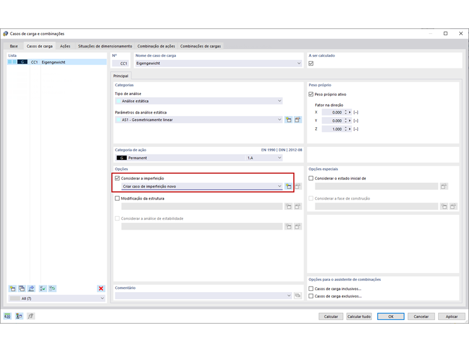Open 'Tipo de análise' dropdown
469x352 pixels.
tap(280, 101)
